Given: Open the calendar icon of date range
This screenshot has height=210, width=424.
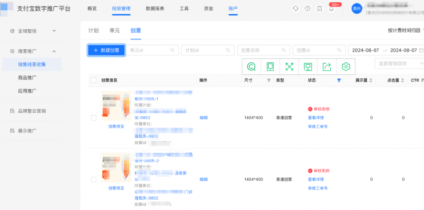Looking at the screenshot, I should (x=421, y=50).
